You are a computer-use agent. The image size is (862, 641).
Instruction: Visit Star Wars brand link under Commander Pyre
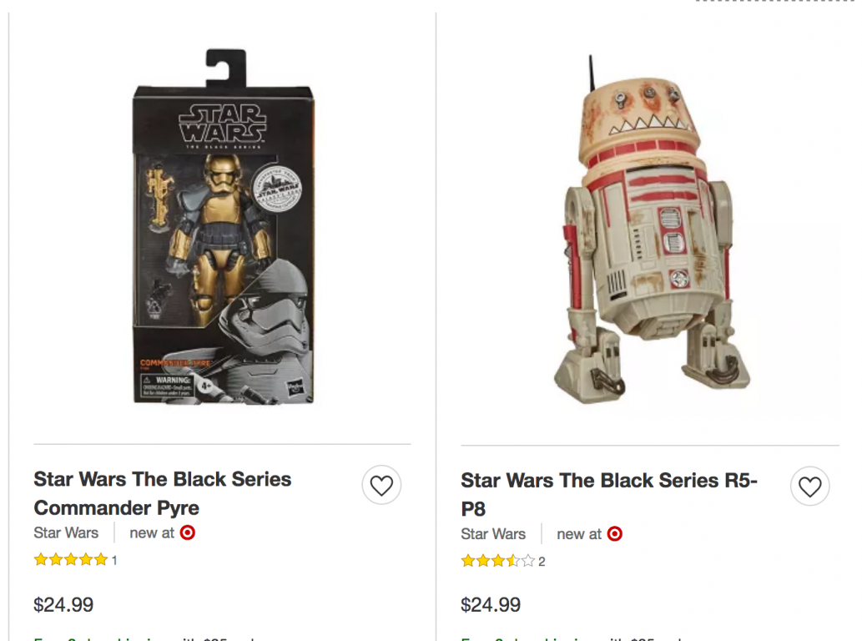click(66, 532)
